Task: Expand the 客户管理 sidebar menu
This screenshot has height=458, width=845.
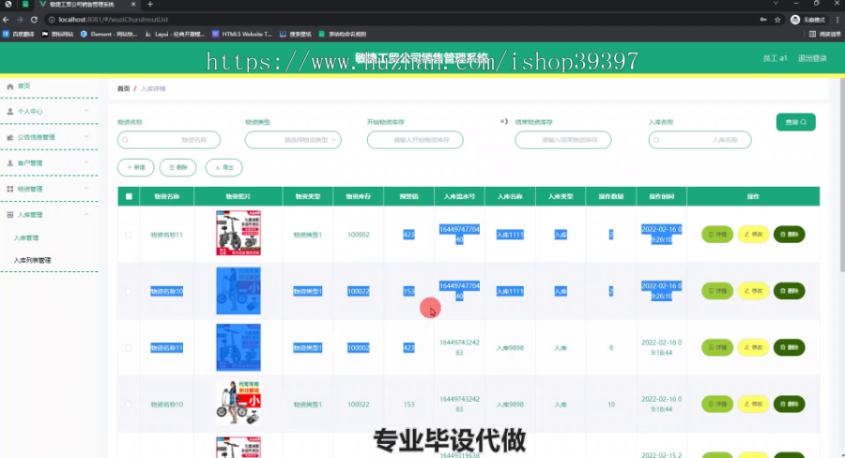Action: [x=86, y=162]
